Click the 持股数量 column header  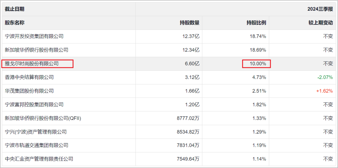[x=190, y=23]
